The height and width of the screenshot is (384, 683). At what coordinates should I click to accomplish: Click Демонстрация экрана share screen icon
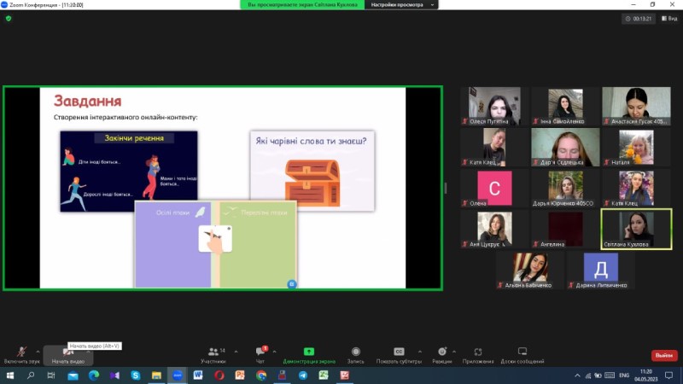309,352
